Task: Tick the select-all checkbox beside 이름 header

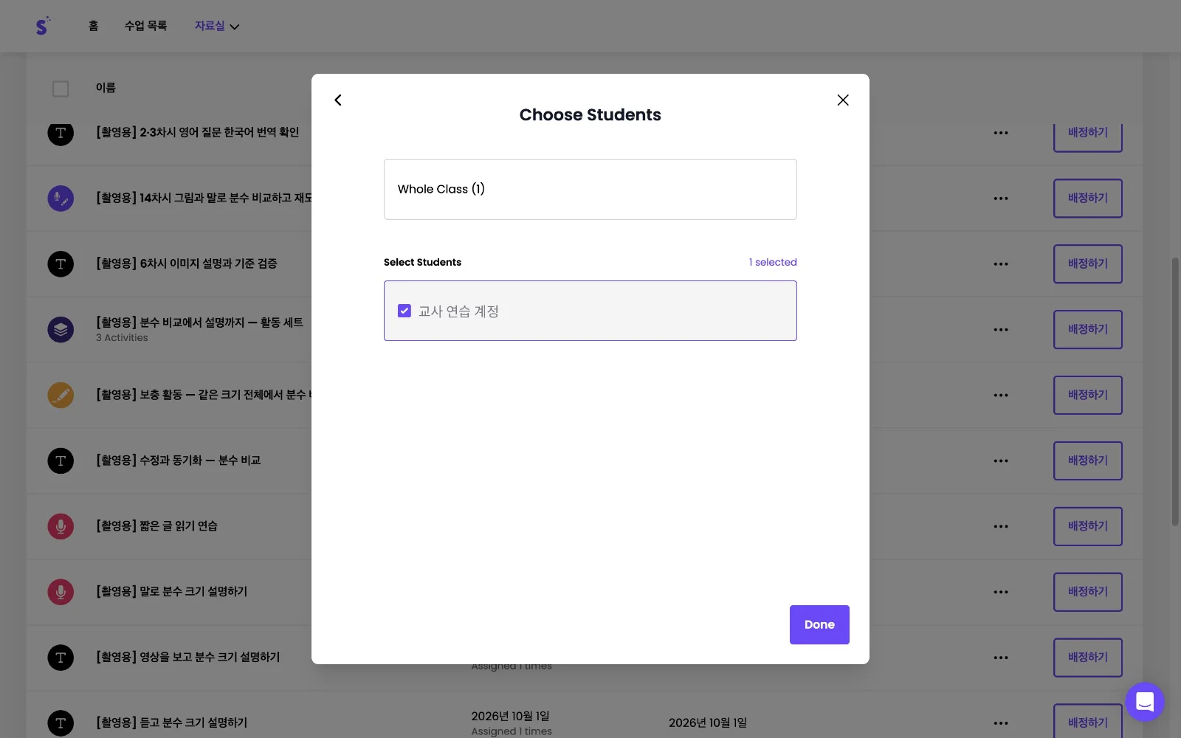Action: [x=61, y=89]
